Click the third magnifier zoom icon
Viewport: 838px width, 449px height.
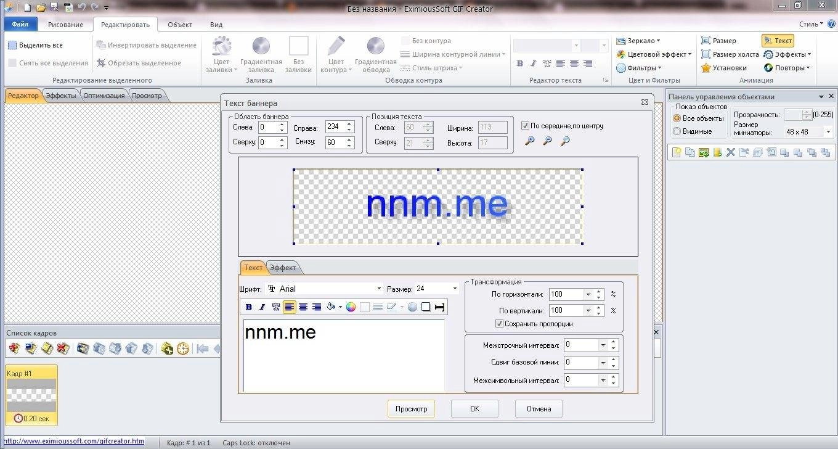(565, 141)
